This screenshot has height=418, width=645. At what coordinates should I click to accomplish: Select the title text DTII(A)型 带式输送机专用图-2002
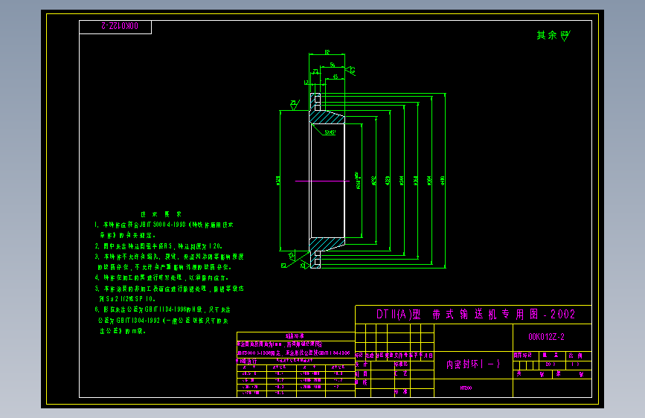coord(475,315)
